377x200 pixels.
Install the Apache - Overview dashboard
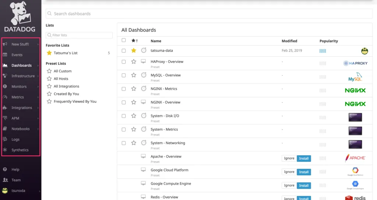pyautogui.click(x=304, y=158)
